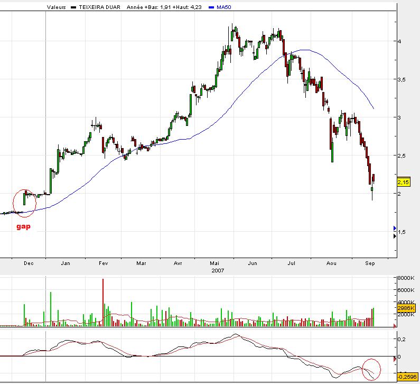Click the red arrow marker on volume axis
The width and height of the screenshot is (420, 384).
tap(395, 326)
